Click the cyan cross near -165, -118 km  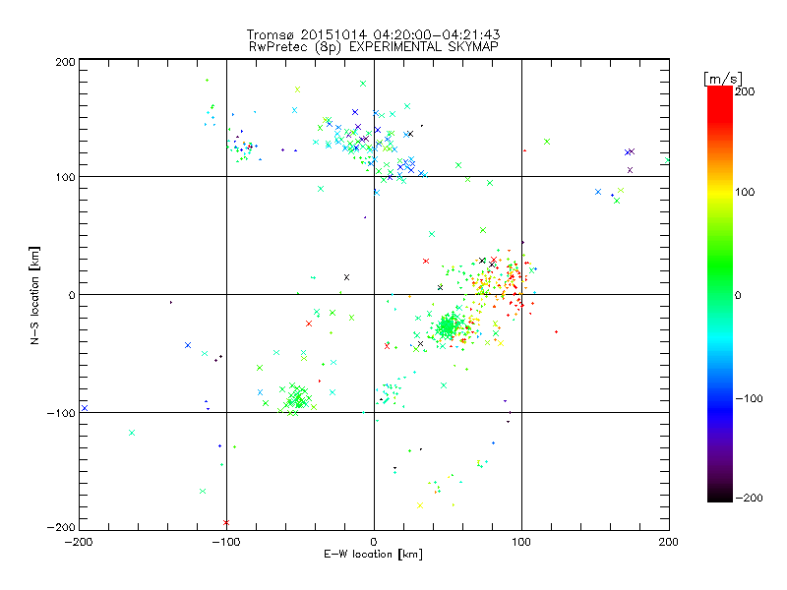(132, 433)
